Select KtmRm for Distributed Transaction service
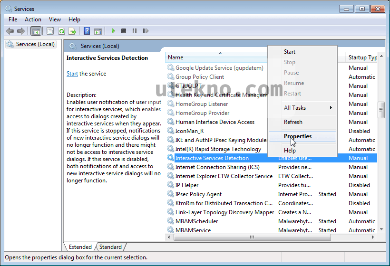The width and height of the screenshot is (390, 266). click(x=224, y=203)
